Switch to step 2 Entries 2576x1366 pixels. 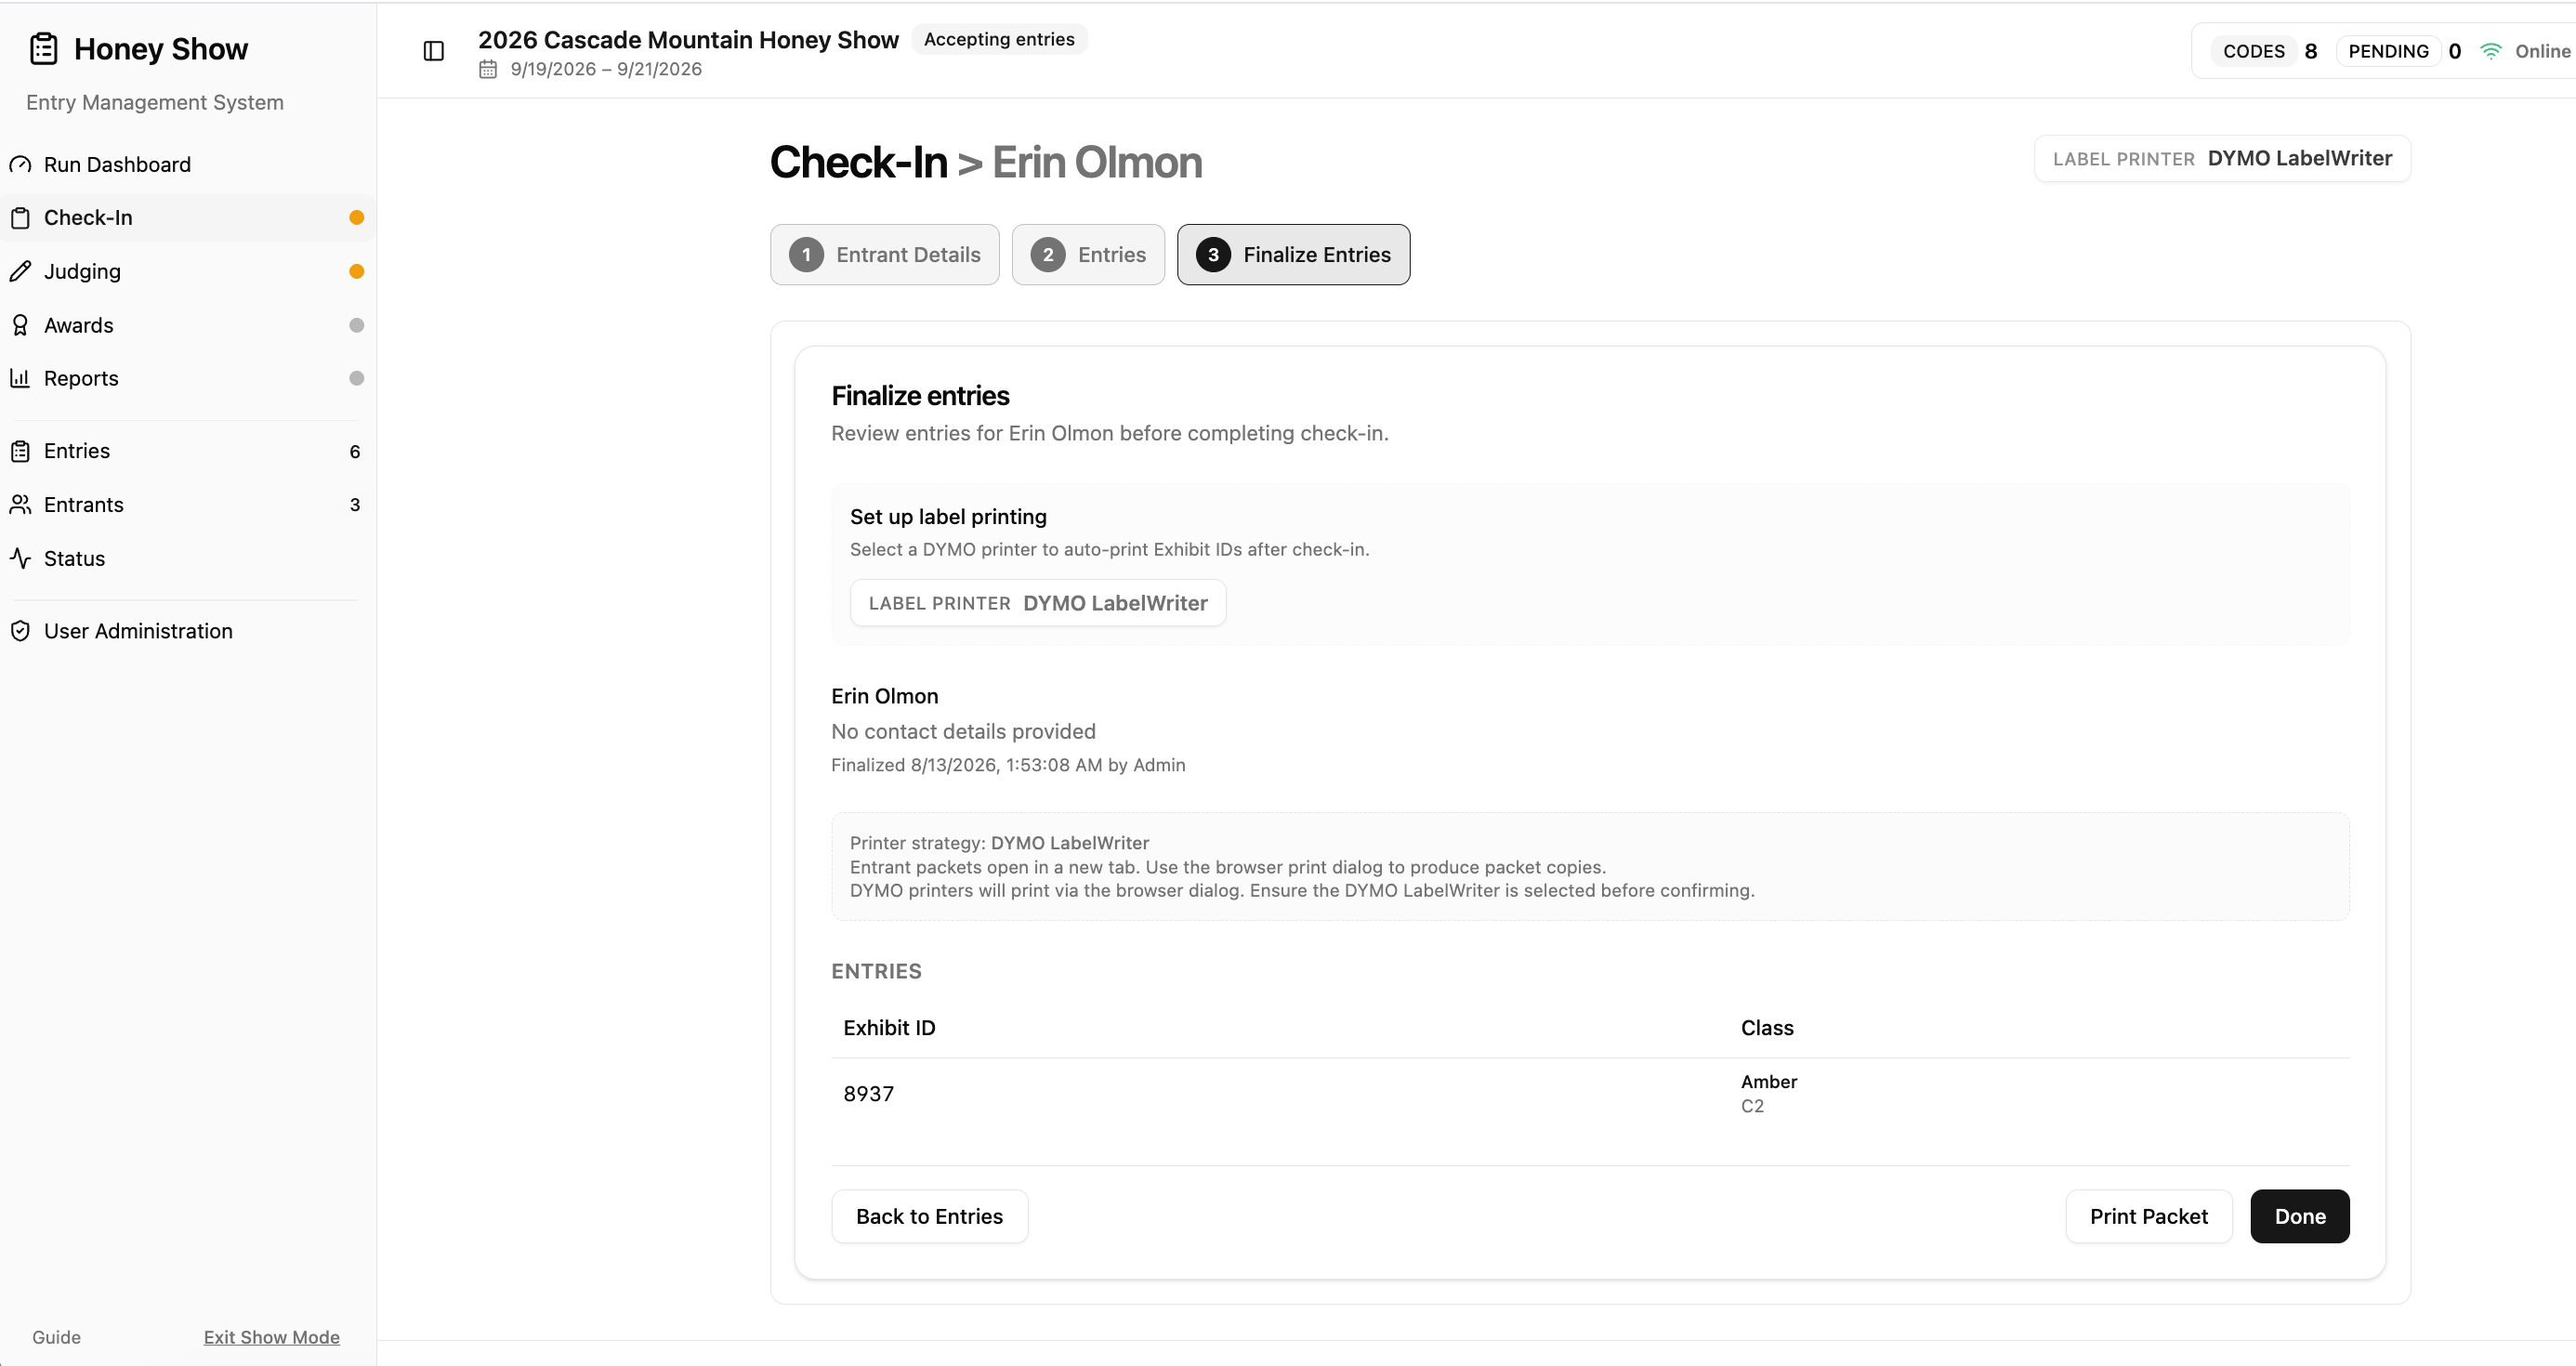pos(1088,254)
